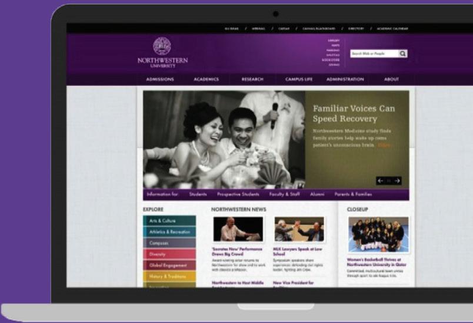473x323 pixels.
Task: Focus the Search Web or People field
Action: [x=374, y=53]
